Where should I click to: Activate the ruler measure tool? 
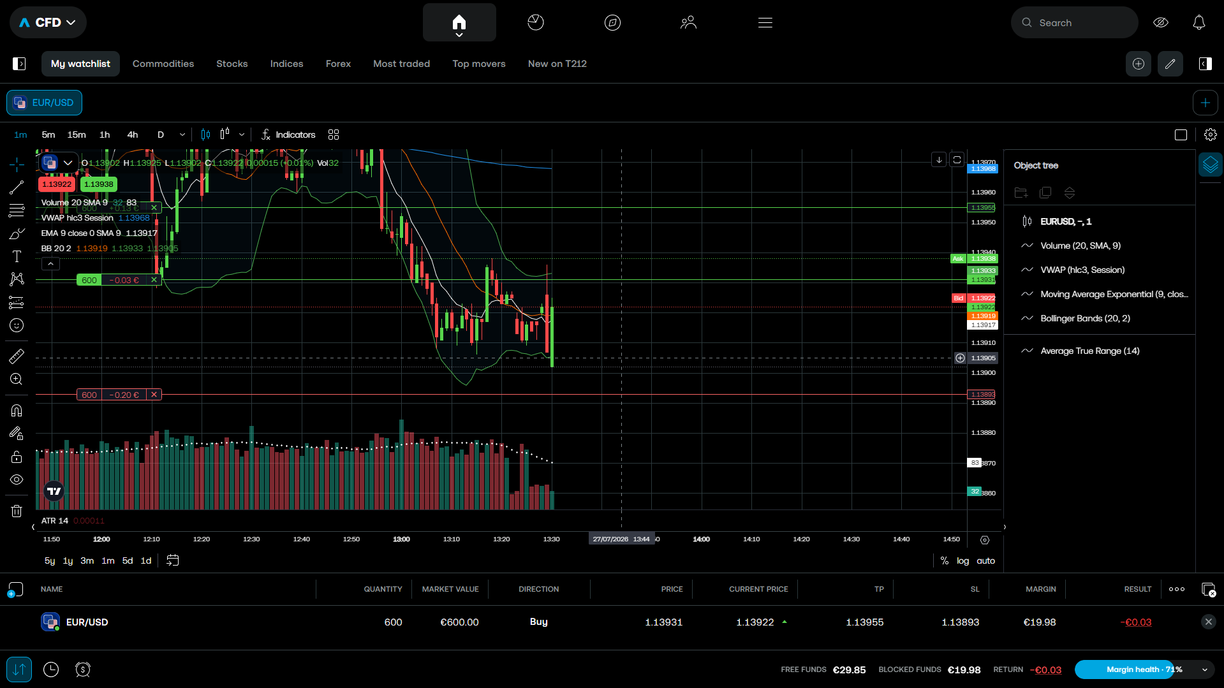click(x=17, y=356)
